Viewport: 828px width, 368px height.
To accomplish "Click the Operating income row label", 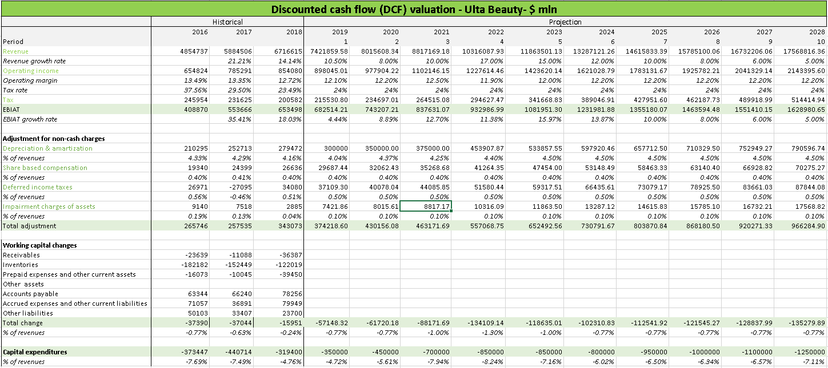I will coord(29,70).
